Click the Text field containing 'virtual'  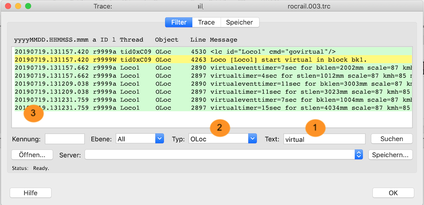point(324,139)
